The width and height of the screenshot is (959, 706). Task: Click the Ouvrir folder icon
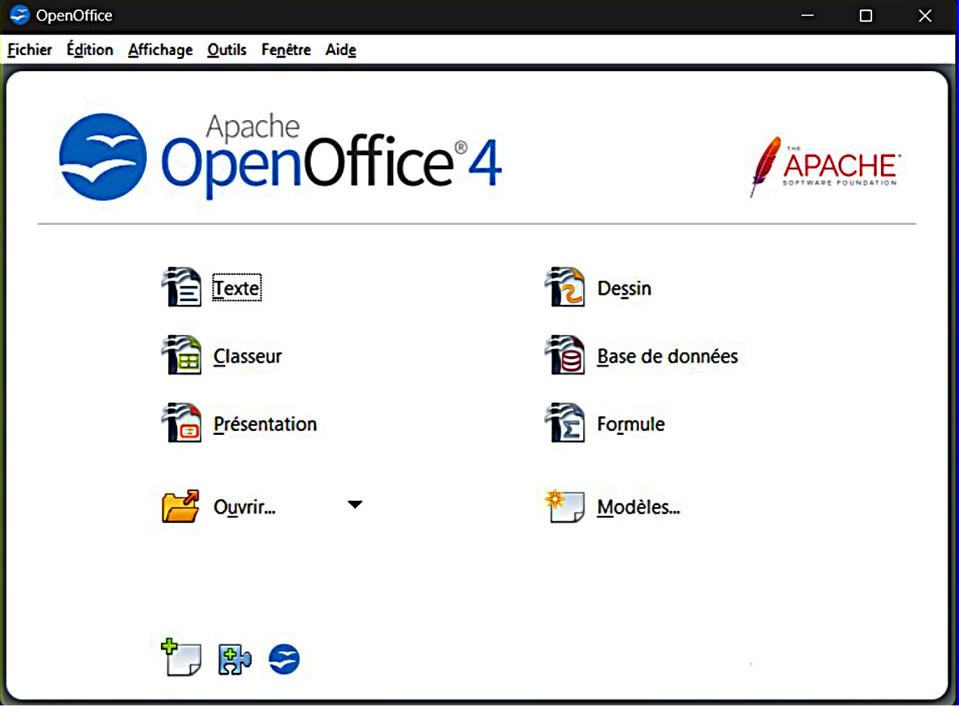click(180, 506)
